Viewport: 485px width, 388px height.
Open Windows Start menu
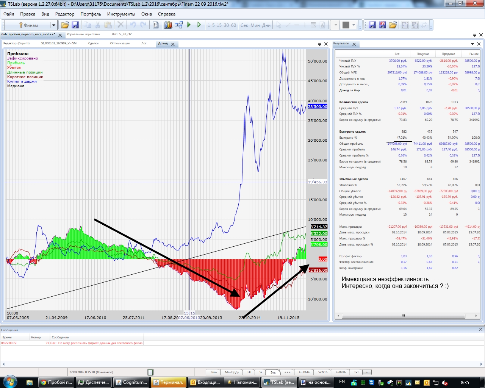[x=9, y=382]
